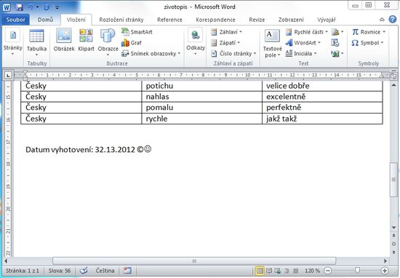Open the Odkazy links dropdown

pyautogui.click(x=196, y=42)
